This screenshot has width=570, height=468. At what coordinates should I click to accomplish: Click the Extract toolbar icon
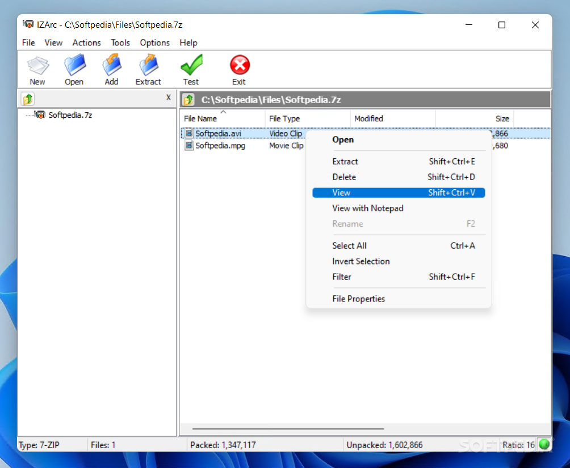(148, 65)
